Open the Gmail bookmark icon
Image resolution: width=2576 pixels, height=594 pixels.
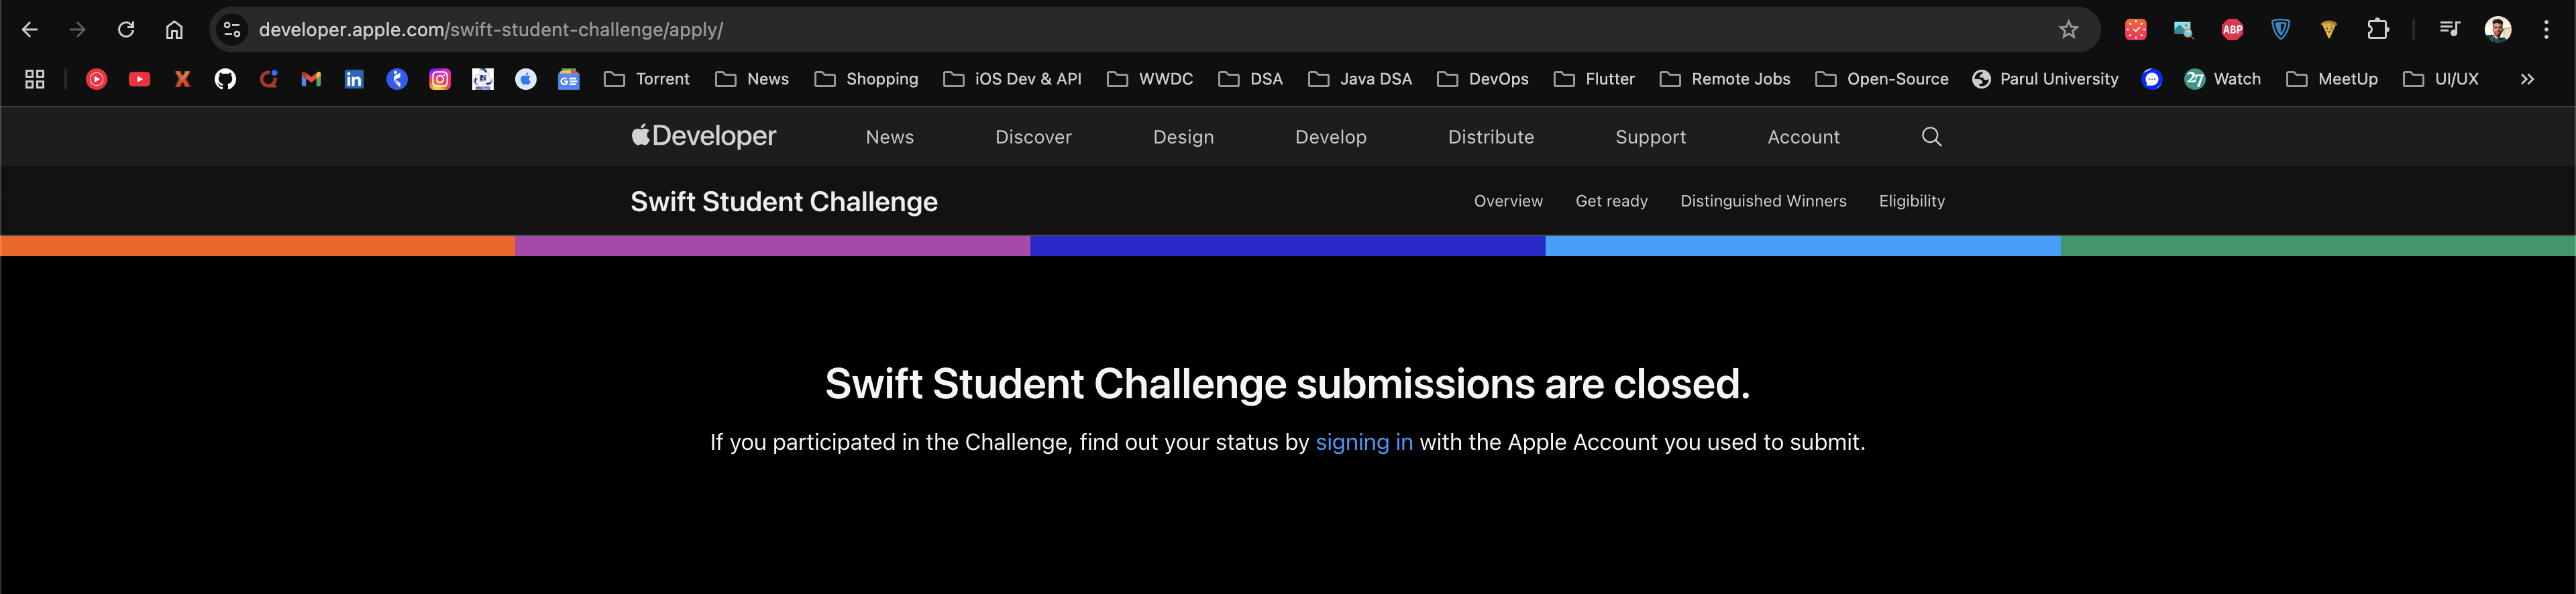[x=311, y=79]
